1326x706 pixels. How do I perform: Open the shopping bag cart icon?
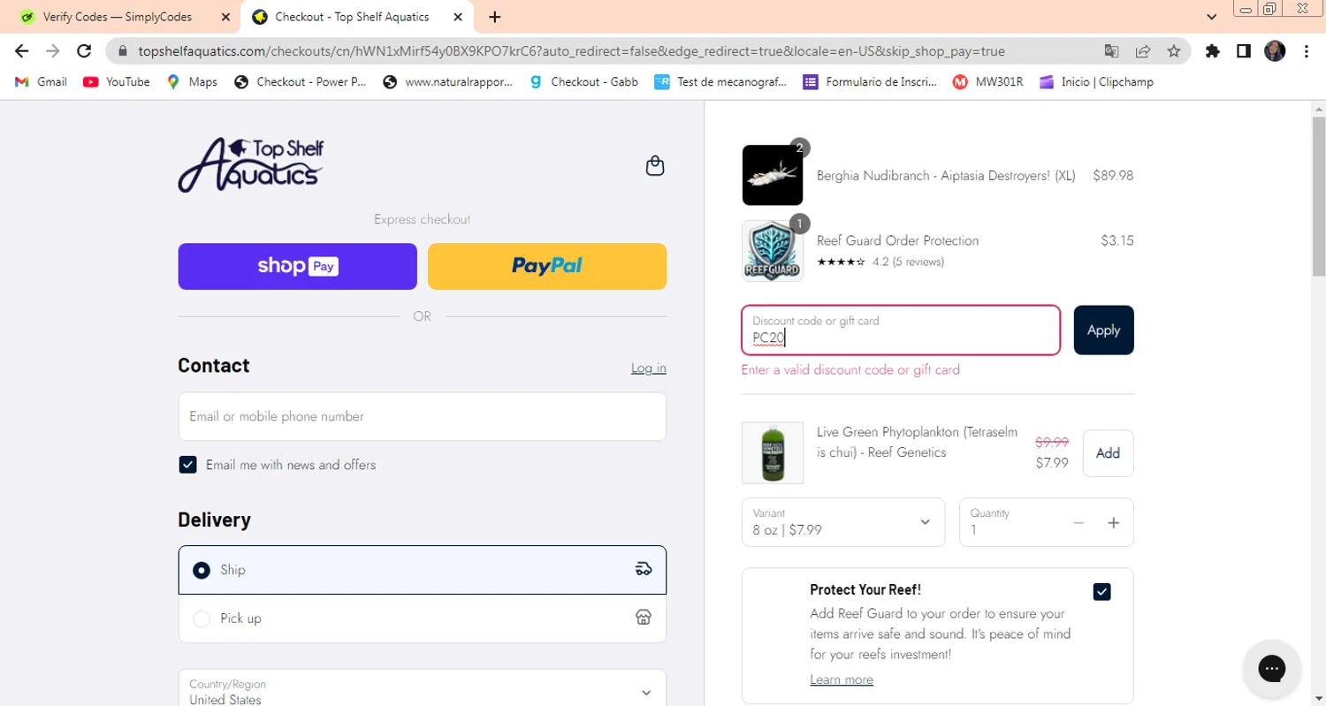(x=655, y=165)
